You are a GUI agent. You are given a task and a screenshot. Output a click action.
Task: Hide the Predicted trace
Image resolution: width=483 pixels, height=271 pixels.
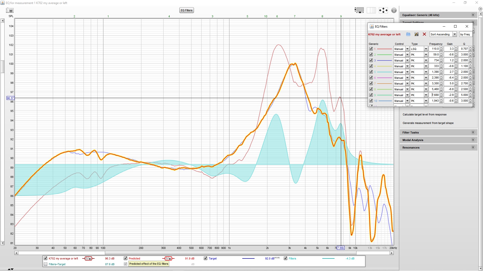coord(126,258)
